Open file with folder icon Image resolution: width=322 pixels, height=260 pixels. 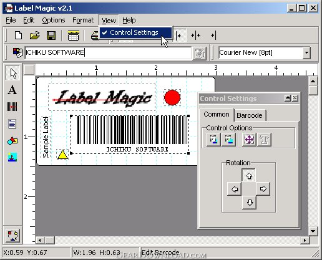pyautogui.click(x=35, y=36)
